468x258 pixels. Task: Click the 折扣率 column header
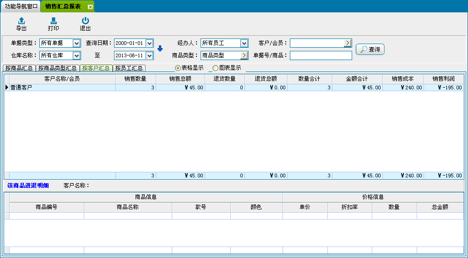point(350,207)
